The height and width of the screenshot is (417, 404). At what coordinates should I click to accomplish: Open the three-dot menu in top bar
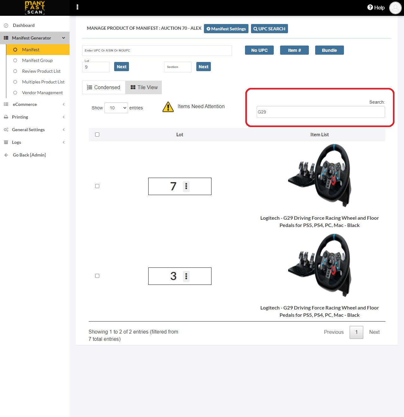[x=77, y=7]
